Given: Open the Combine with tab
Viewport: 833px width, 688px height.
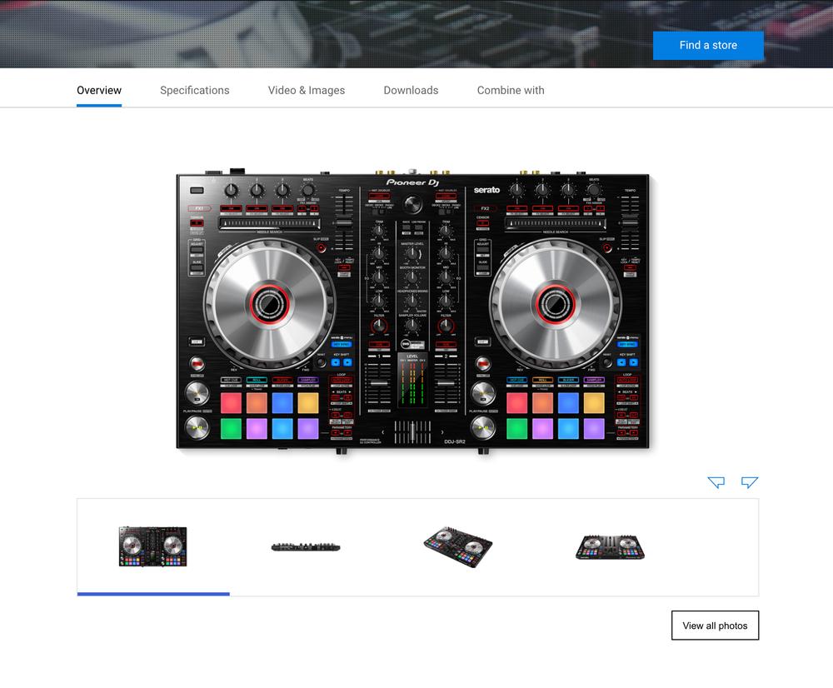Looking at the screenshot, I should [511, 90].
